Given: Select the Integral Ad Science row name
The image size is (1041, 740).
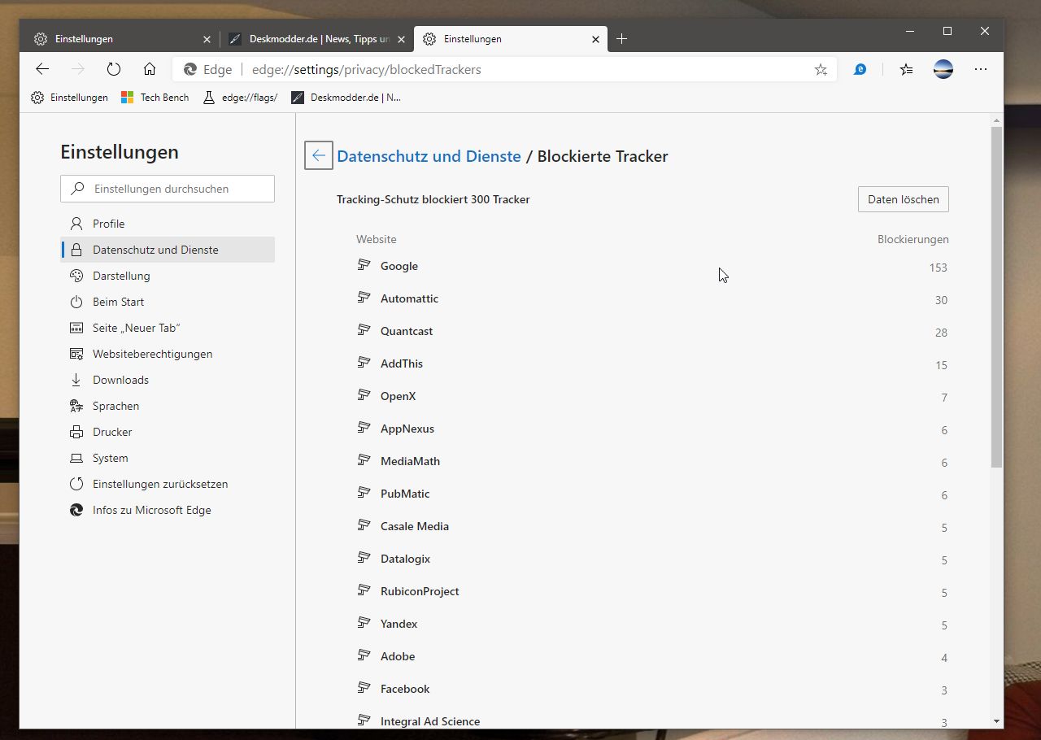Looking at the screenshot, I should click(x=430, y=721).
